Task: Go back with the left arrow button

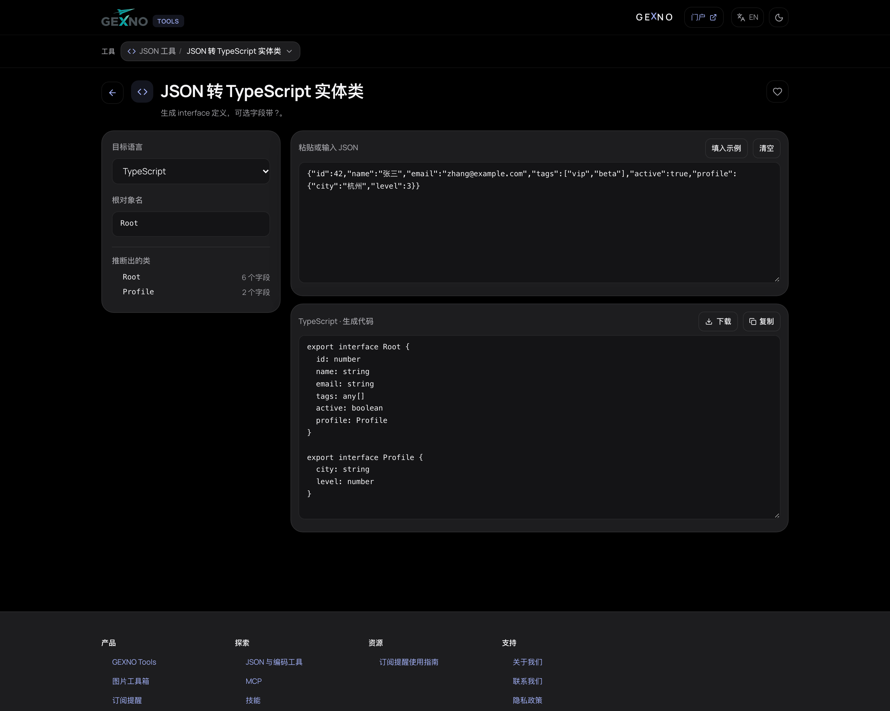Action: pos(112,92)
